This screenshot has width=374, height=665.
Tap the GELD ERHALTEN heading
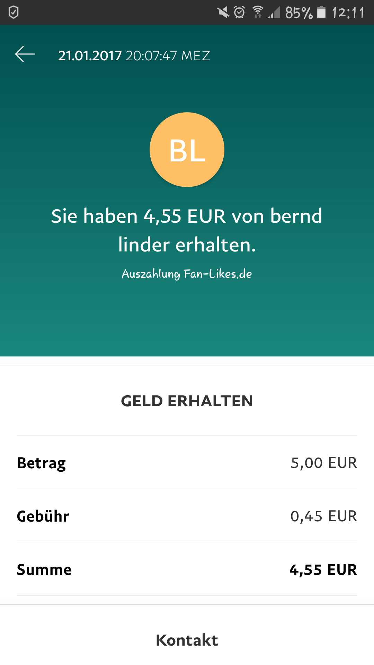click(x=187, y=401)
